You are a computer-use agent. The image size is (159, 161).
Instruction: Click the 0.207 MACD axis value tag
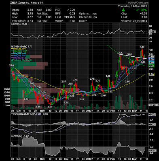coord(152,115)
